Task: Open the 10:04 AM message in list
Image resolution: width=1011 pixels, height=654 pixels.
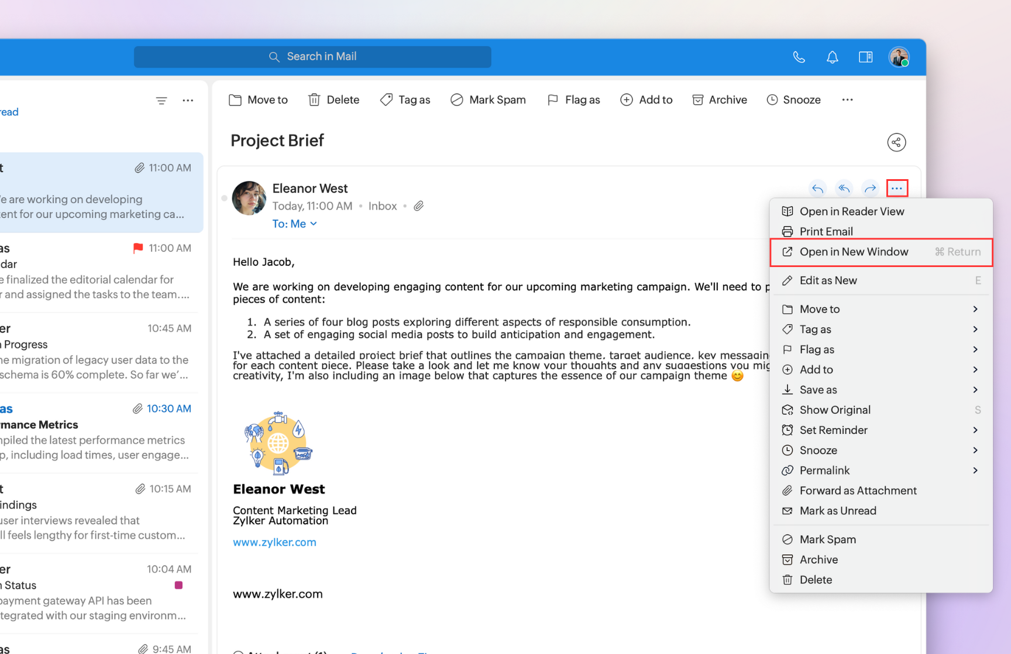Action: point(99,593)
